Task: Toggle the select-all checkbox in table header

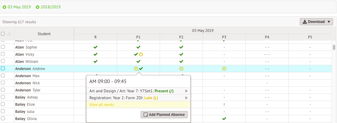Action: 3,34
